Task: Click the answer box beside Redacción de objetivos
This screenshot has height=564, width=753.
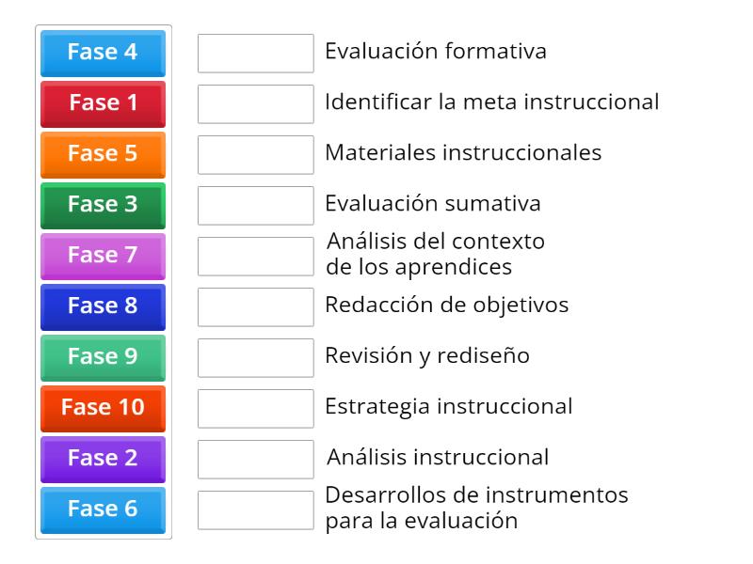Action: (x=256, y=306)
